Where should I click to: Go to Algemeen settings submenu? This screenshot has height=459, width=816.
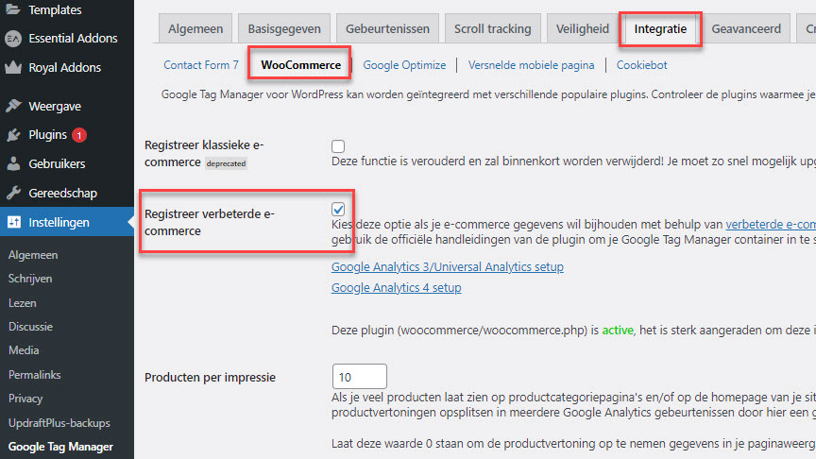click(x=33, y=255)
